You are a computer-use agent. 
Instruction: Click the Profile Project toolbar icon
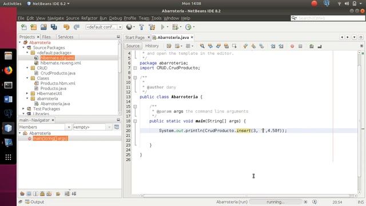[x=188, y=27]
